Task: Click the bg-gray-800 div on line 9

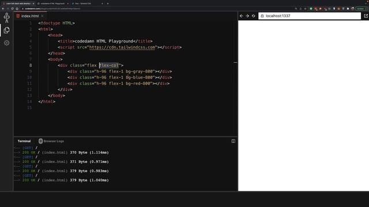Action: tap(119, 71)
